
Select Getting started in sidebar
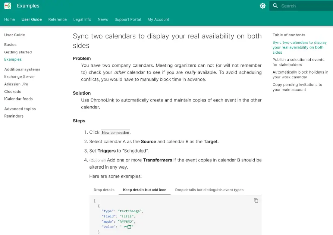[x=18, y=52]
